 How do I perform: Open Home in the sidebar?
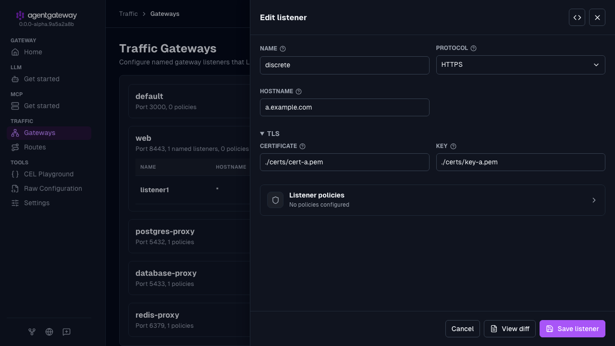tap(49, 52)
